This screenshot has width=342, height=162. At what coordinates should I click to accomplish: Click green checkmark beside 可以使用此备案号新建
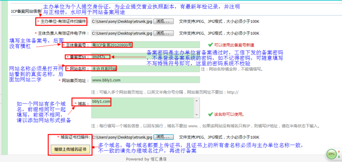[x=210, y=45]
